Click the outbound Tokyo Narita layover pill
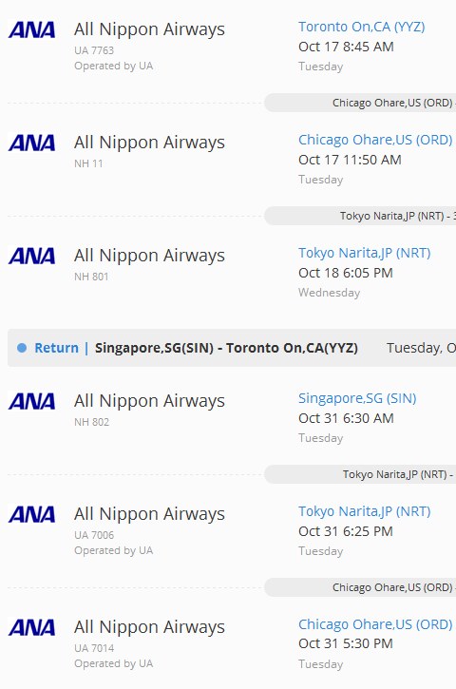Viewport: 456px width, 689px height. [x=360, y=216]
